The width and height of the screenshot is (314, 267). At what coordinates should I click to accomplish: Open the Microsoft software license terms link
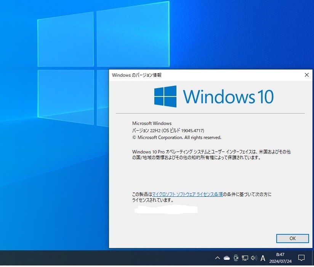[187, 194]
